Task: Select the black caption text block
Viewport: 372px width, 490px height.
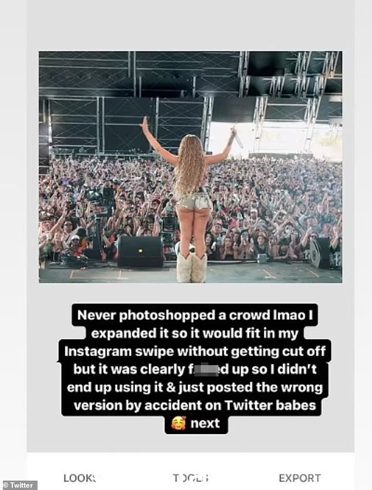Action: pos(194,369)
